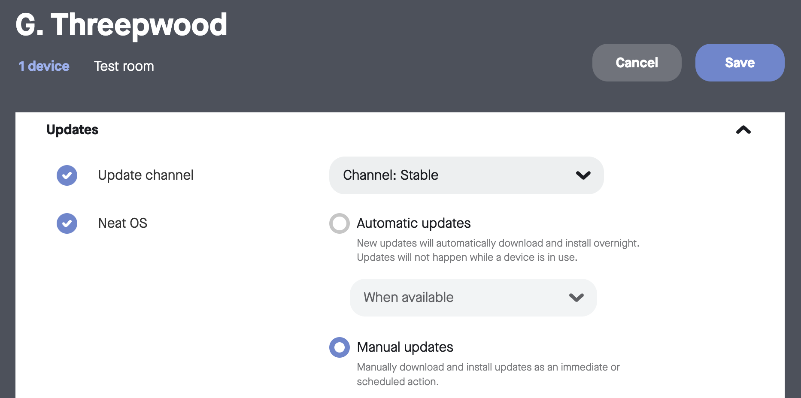The width and height of the screenshot is (801, 398).
Task: Open the Channel: Stable dropdown
Action: 466,175
